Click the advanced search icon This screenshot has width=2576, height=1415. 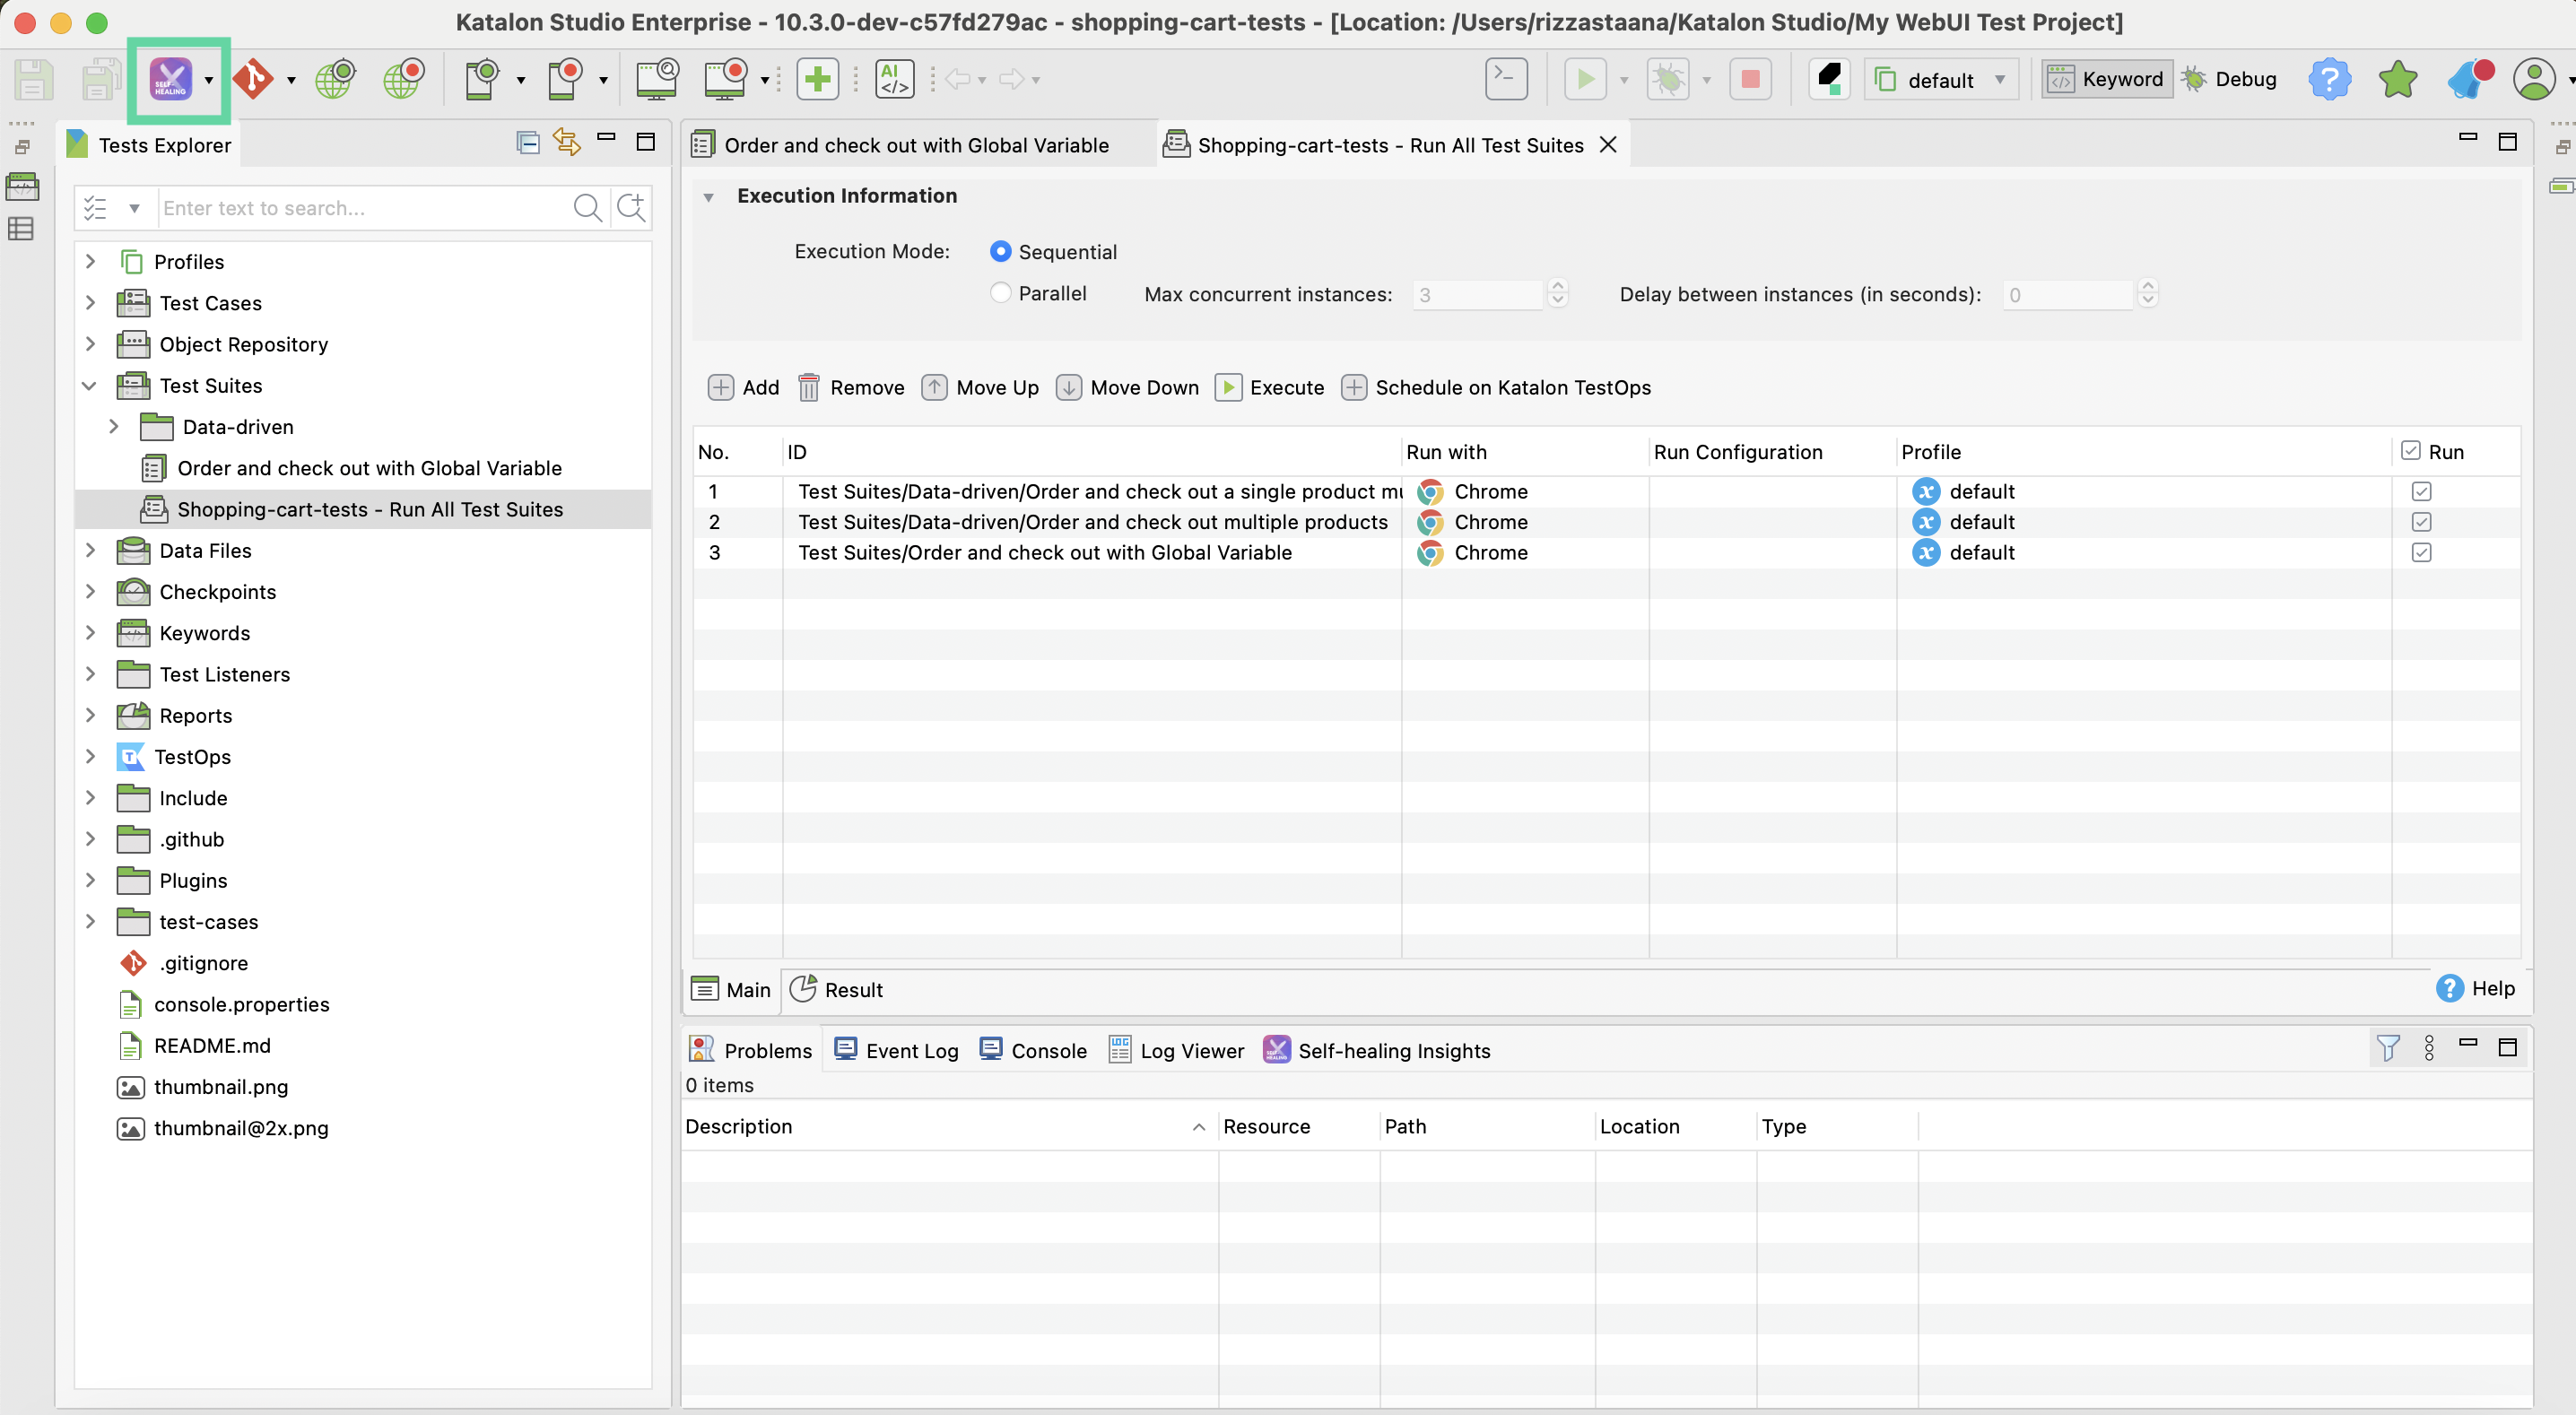631,208
